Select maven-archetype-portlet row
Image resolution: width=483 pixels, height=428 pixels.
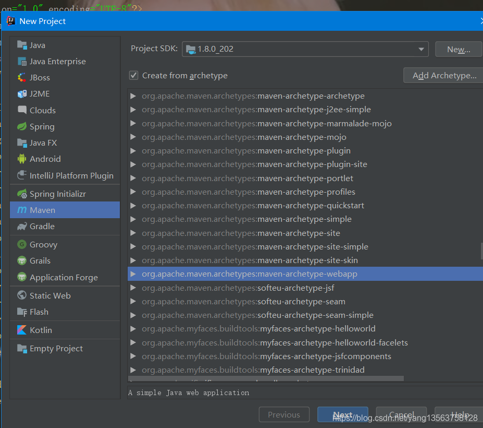click(305, 178)
